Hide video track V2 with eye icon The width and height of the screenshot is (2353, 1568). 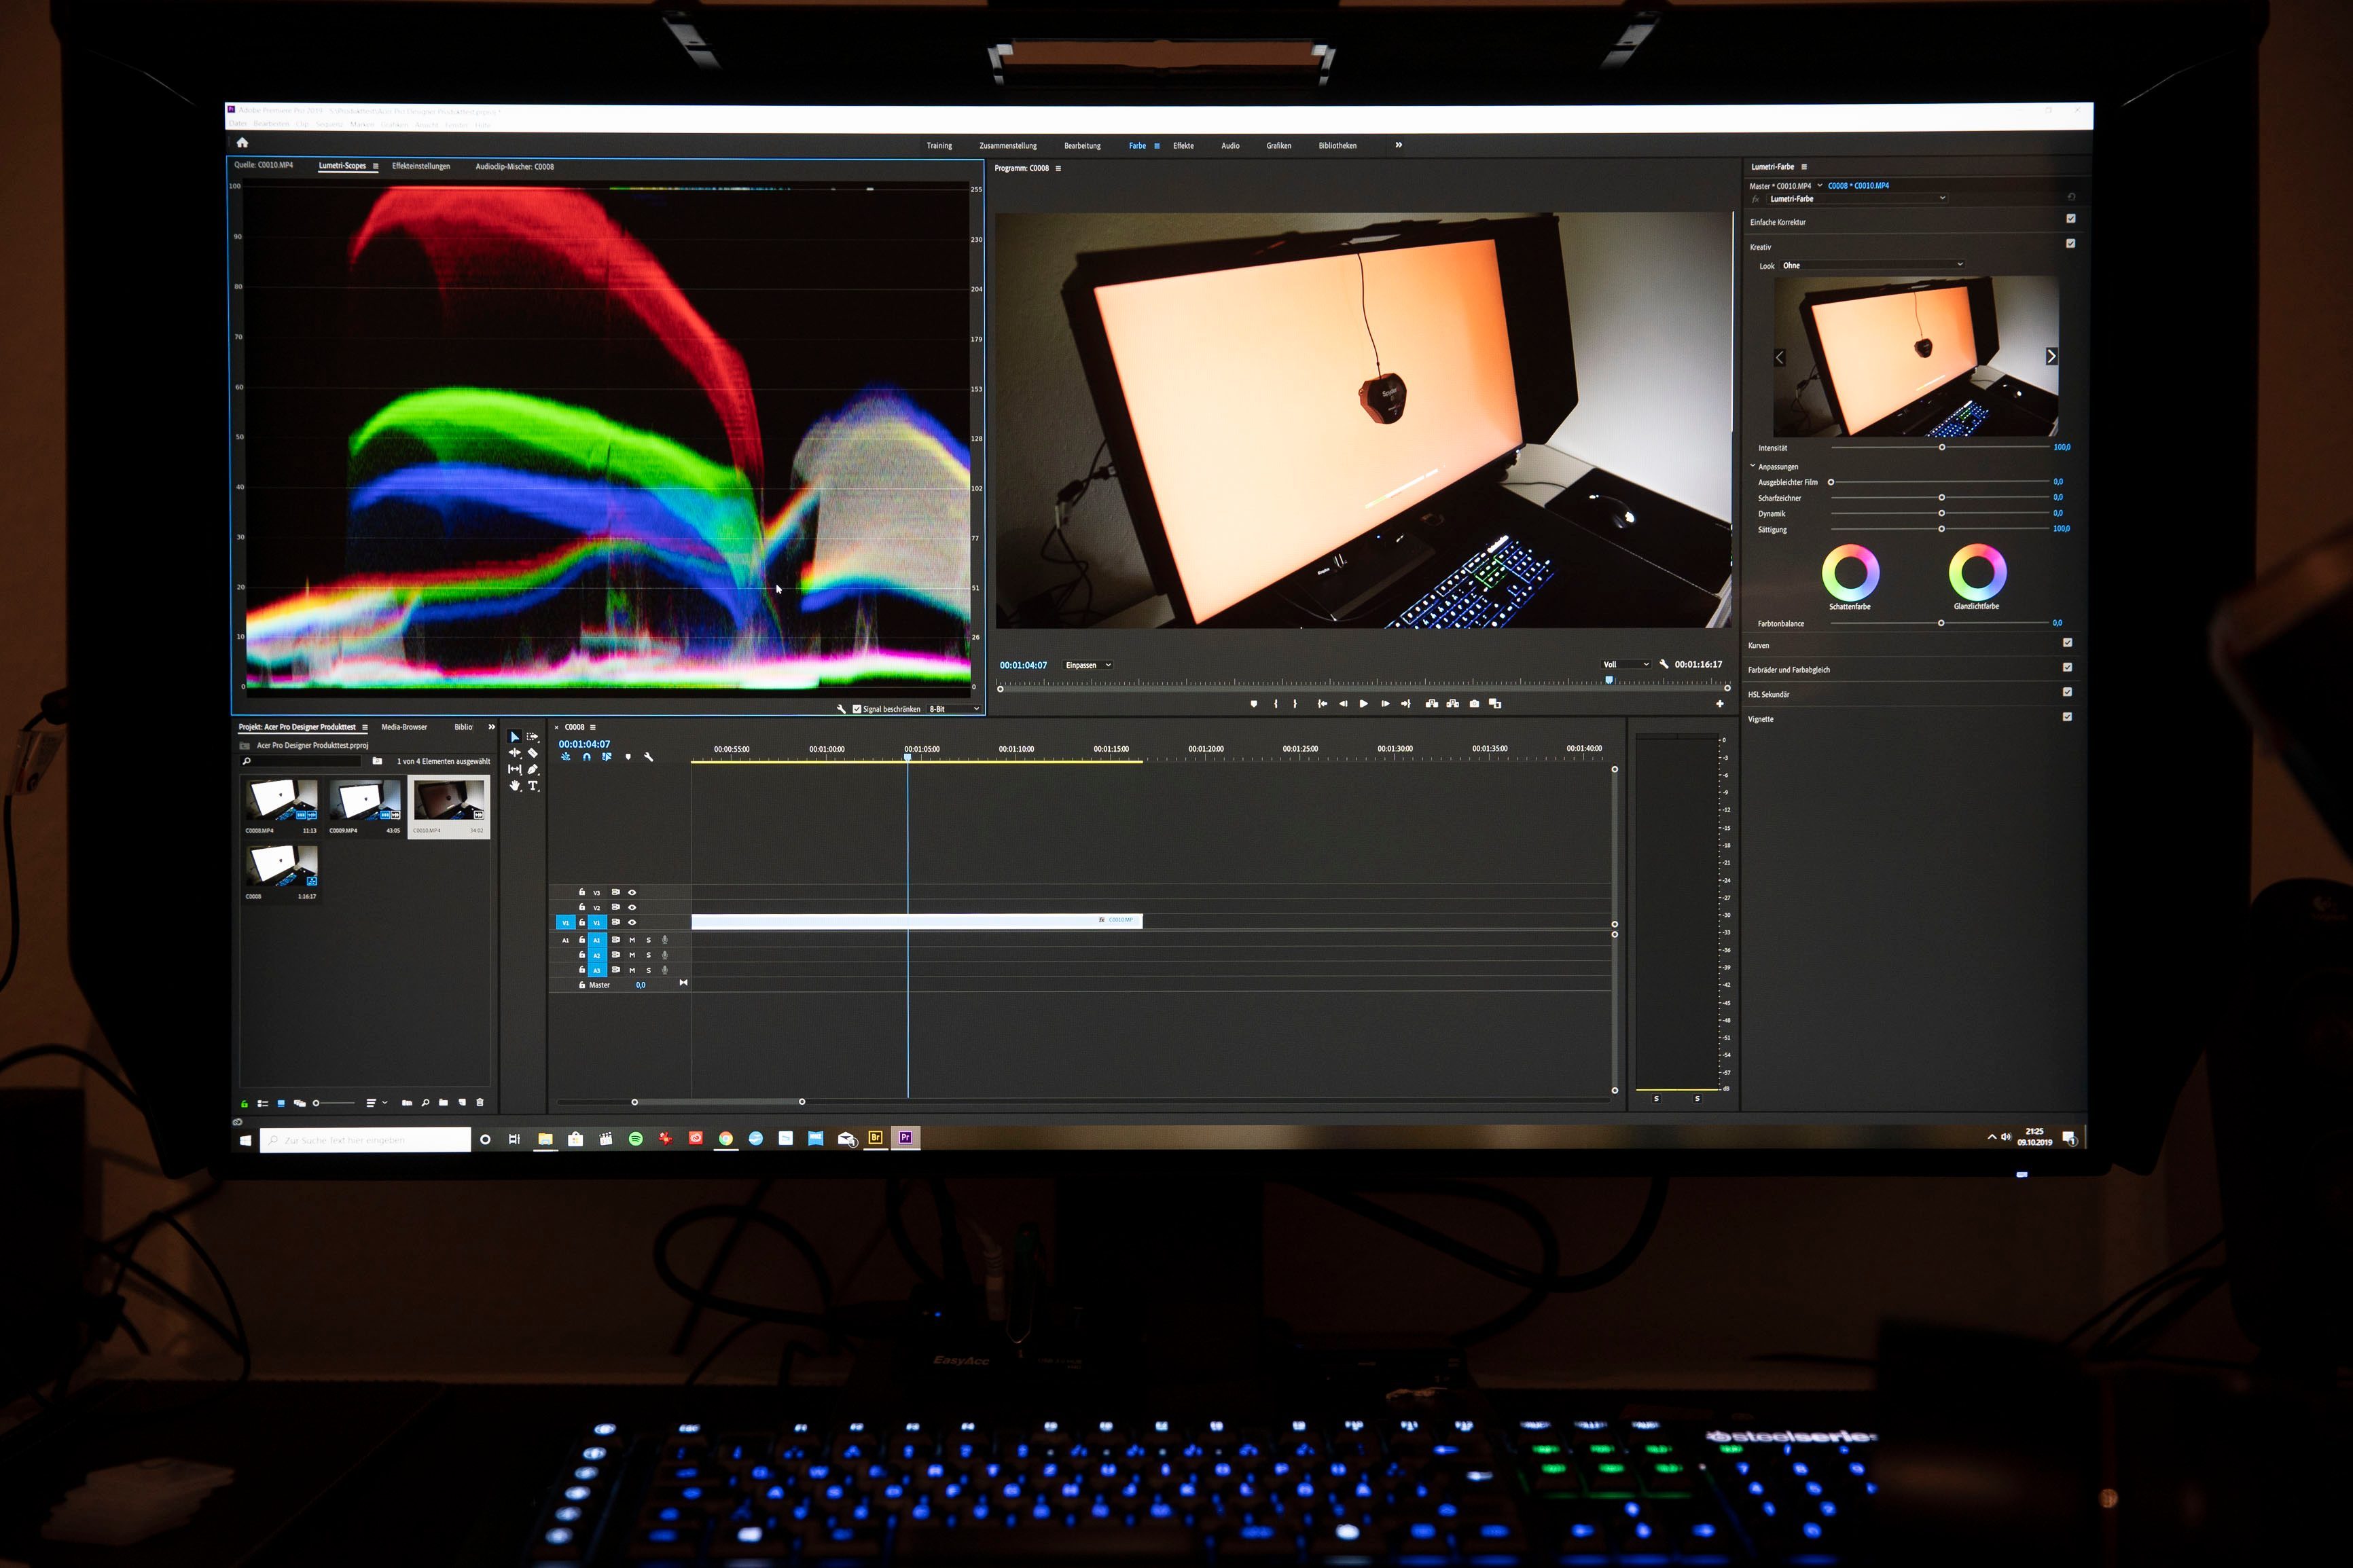click(632, 907)
